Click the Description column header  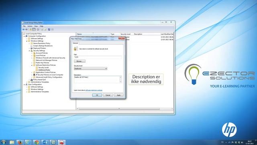146,34
